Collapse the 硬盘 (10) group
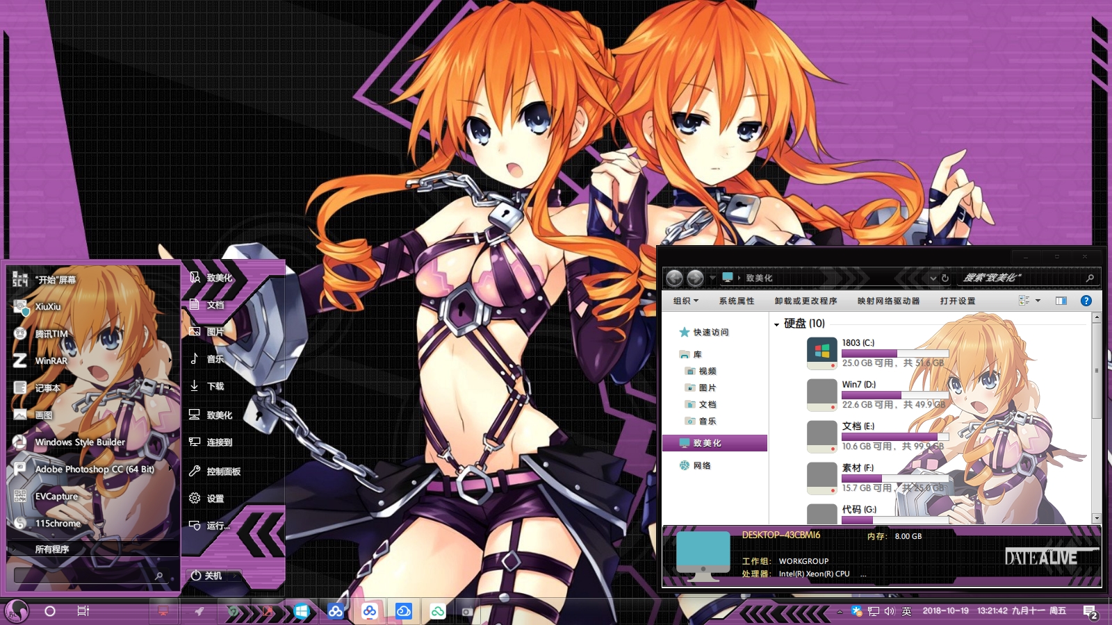The height and width of the screenshot is (625, 1112). click(776, 324)
